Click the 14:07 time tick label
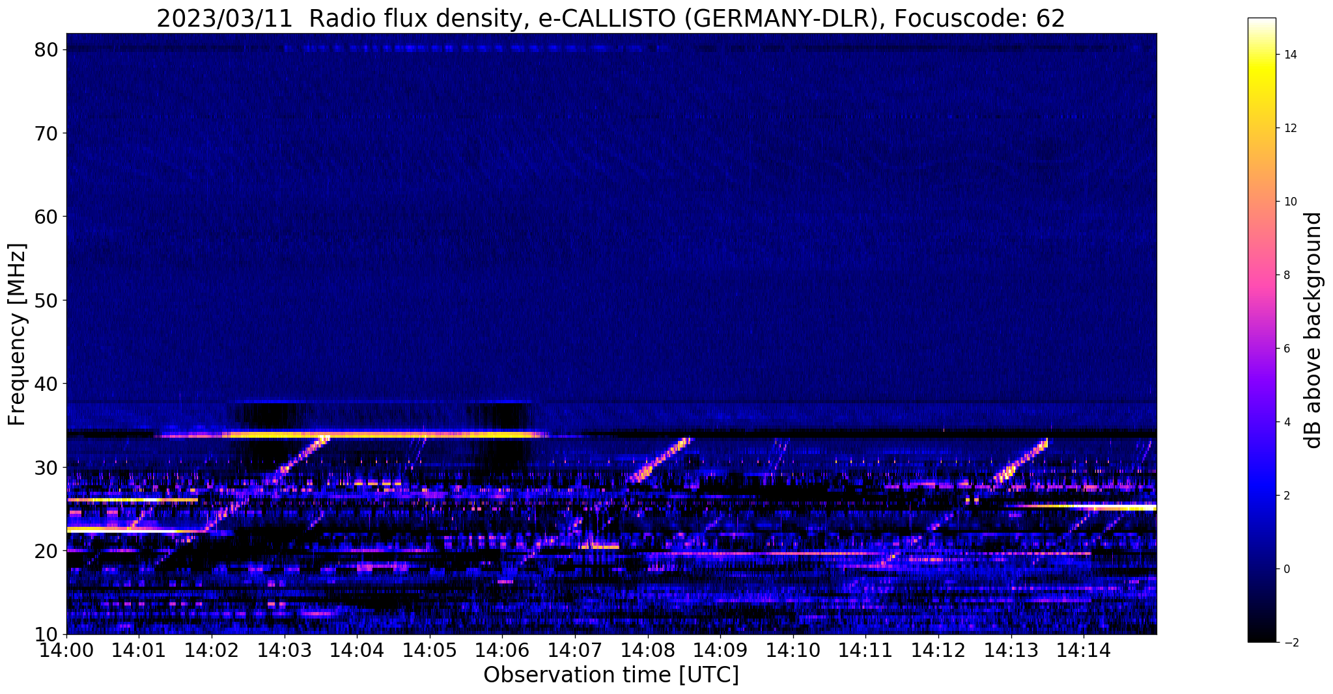This screenshot has width=1333, height=694. (574, 650)
